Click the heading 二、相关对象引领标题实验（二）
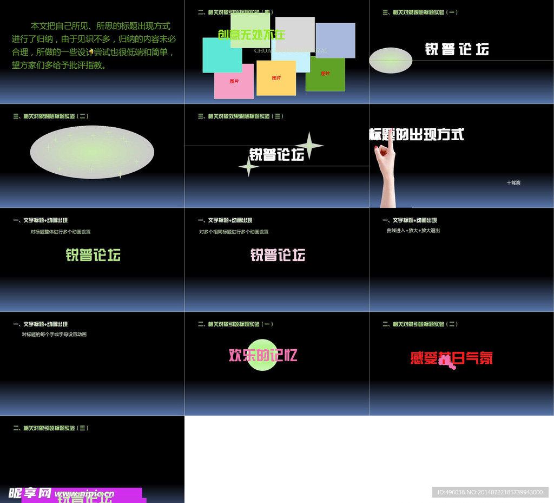554x503 pixels. coord(420,324)
